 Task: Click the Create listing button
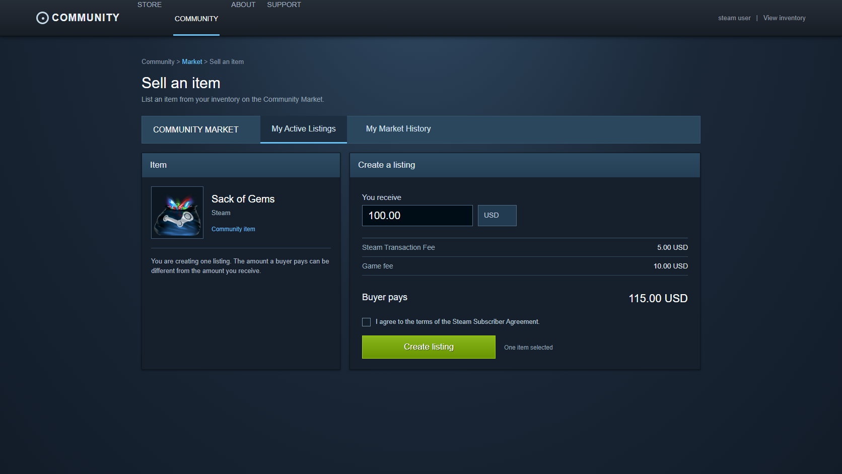tap(429, 347)
